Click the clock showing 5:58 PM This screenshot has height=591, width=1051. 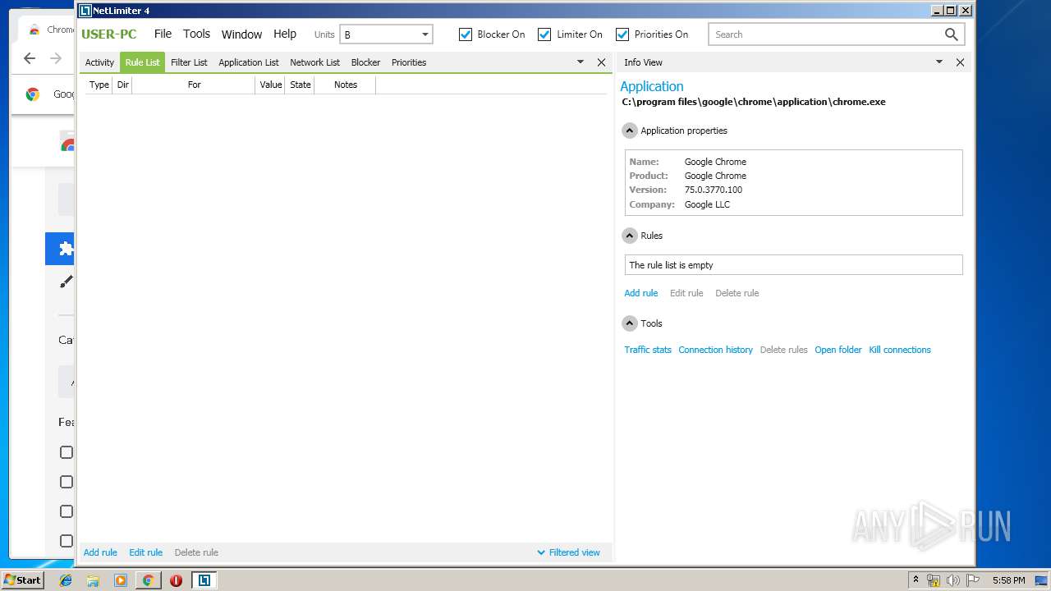pos(1008,580)
